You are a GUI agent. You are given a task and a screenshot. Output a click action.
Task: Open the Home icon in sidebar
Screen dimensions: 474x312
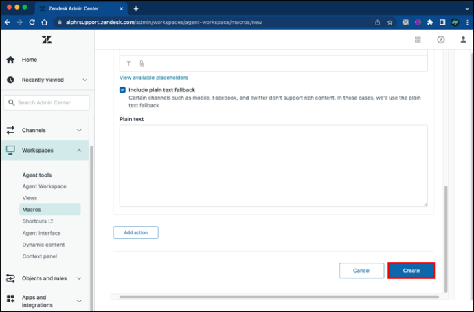[10, 60]
